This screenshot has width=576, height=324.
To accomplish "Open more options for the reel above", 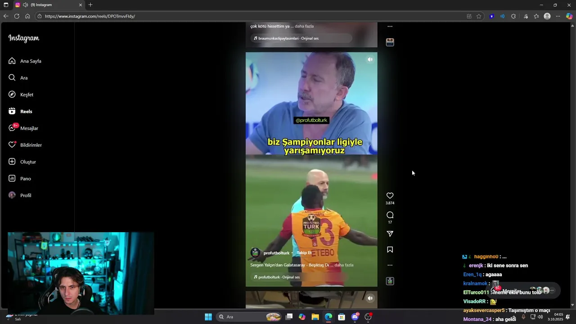I will pyautogui.click(x=390, y=27).
